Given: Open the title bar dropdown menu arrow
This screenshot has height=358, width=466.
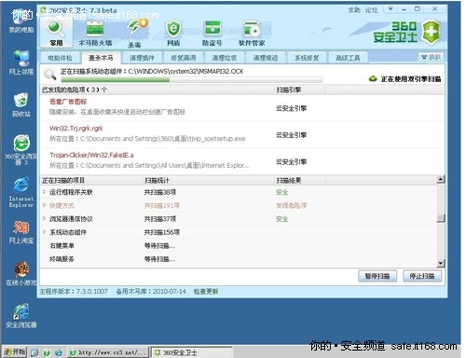Looking at the screenshot, I should tap(391, 9).
